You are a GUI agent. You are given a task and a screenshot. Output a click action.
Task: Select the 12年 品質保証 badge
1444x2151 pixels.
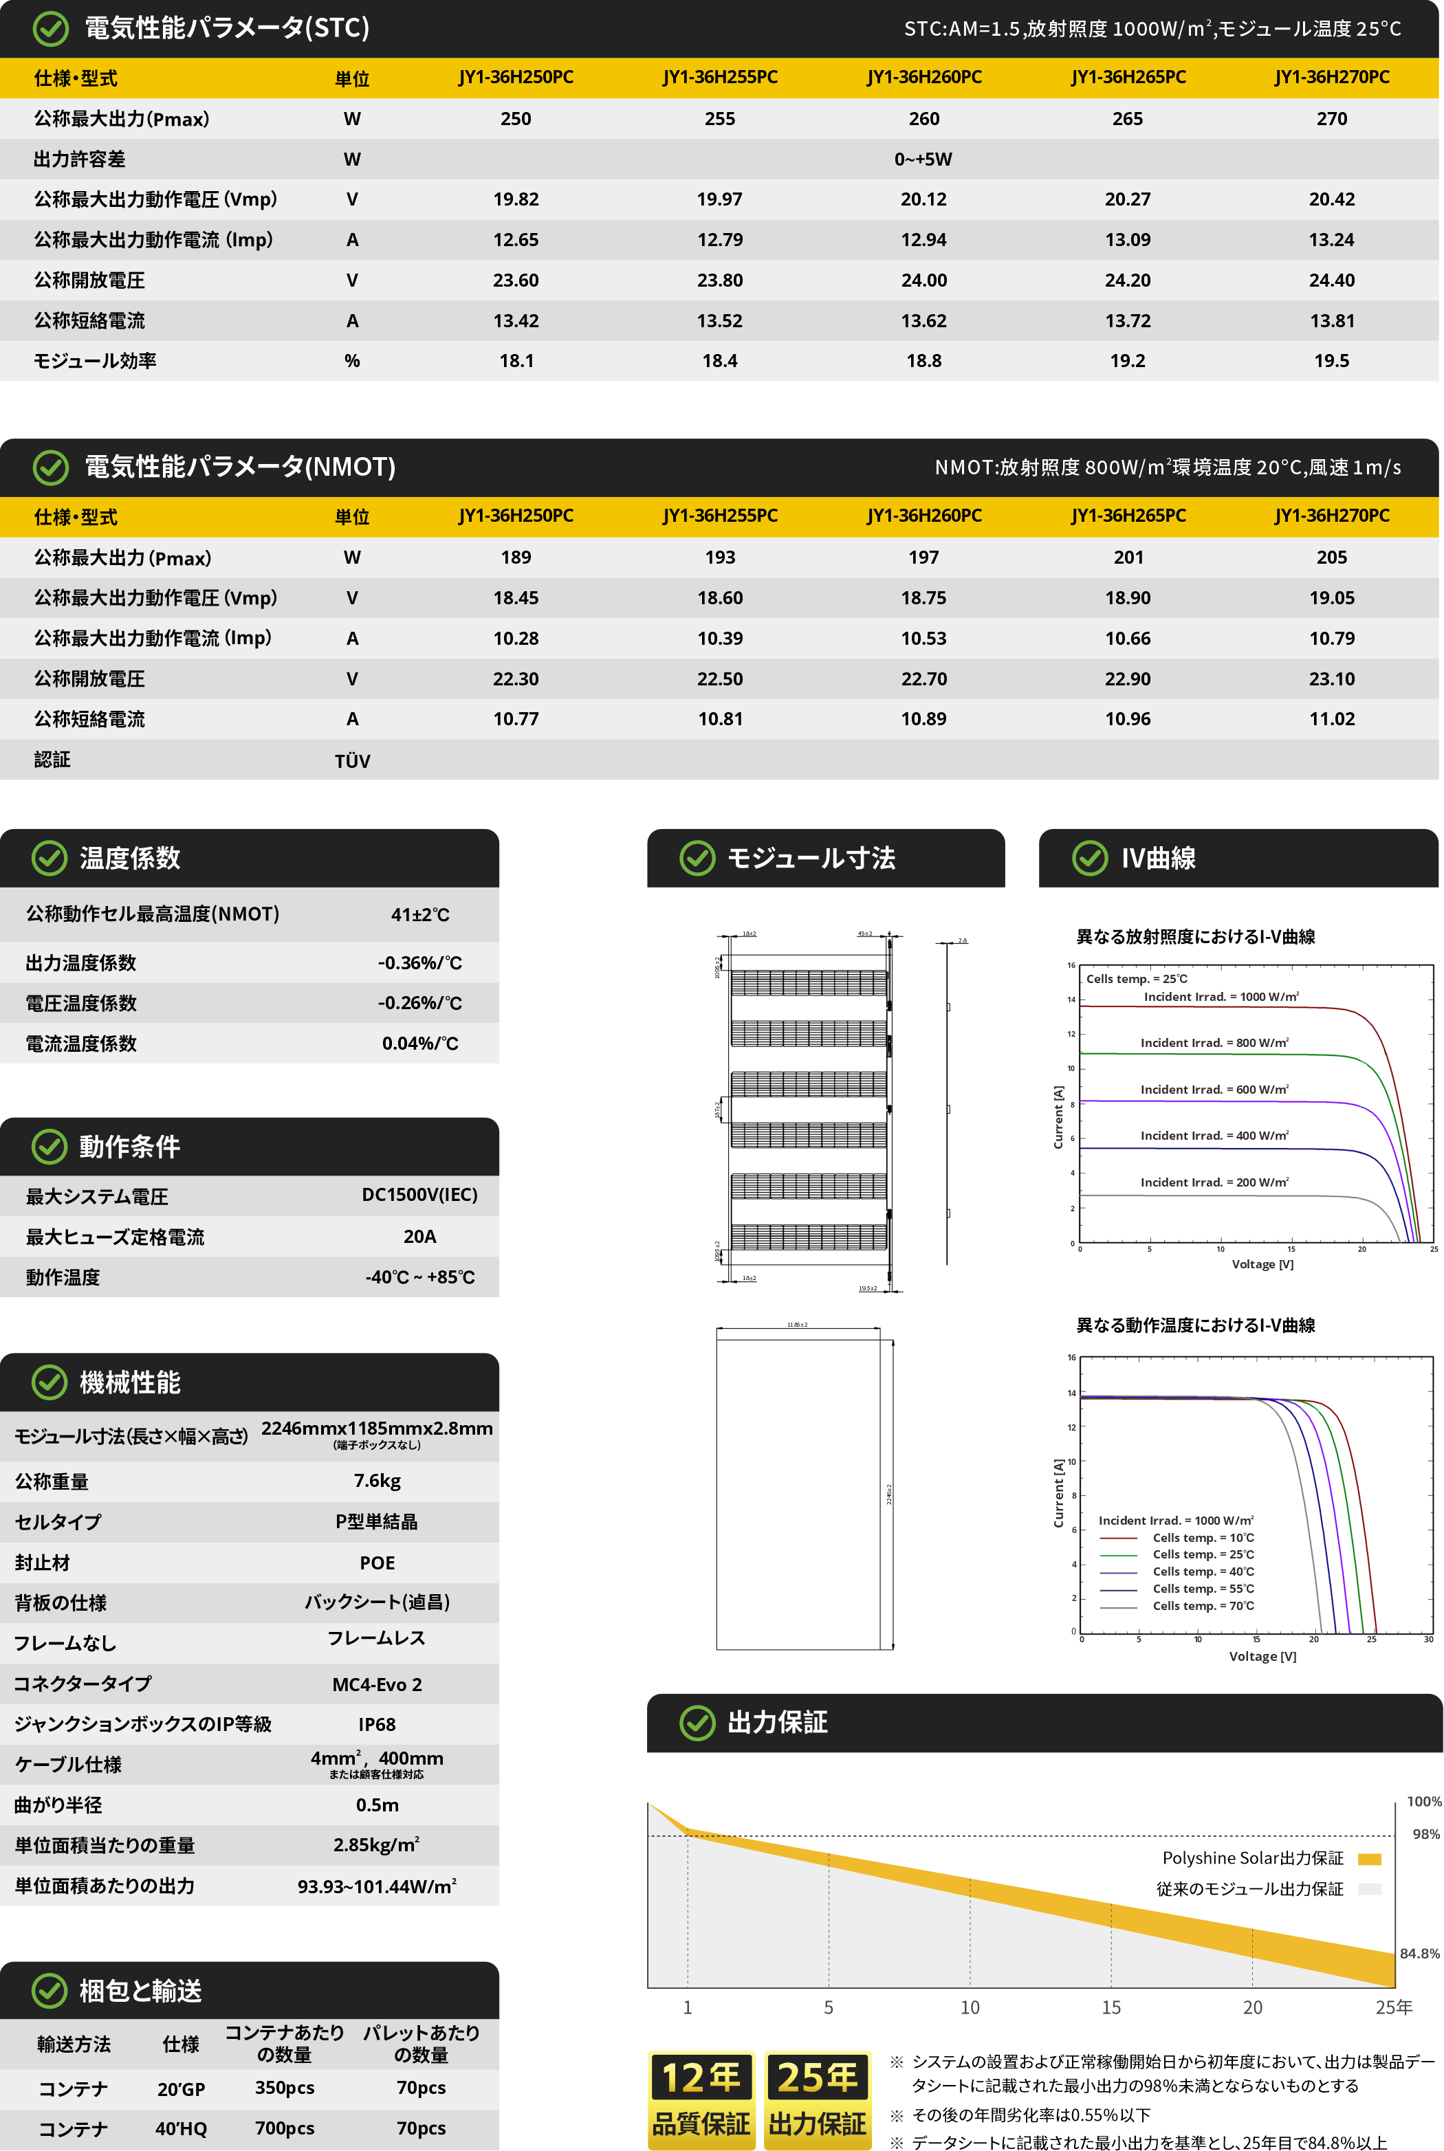(702, 2100)
